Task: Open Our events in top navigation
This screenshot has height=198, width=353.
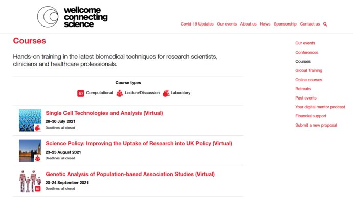Action: point(227,24)
